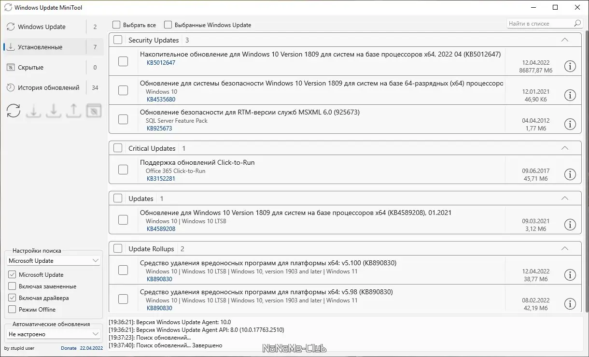The height and width of the screenshot is (357, 589).
Task: Open the "История обновлений" tab
Action: pyautogui.click(x=48, y=88)
